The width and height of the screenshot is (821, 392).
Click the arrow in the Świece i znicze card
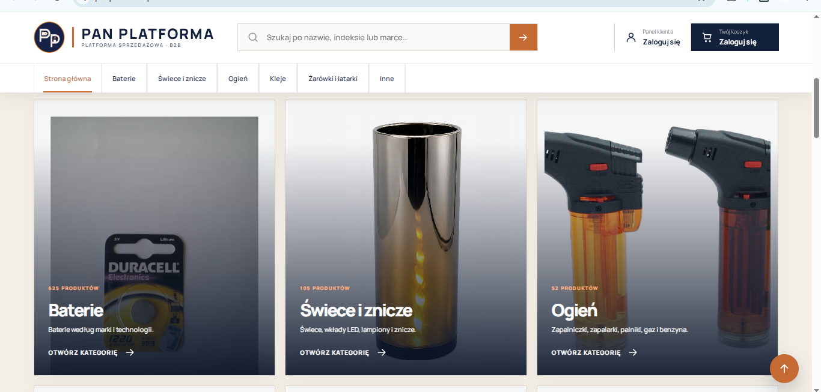(382, 352)
